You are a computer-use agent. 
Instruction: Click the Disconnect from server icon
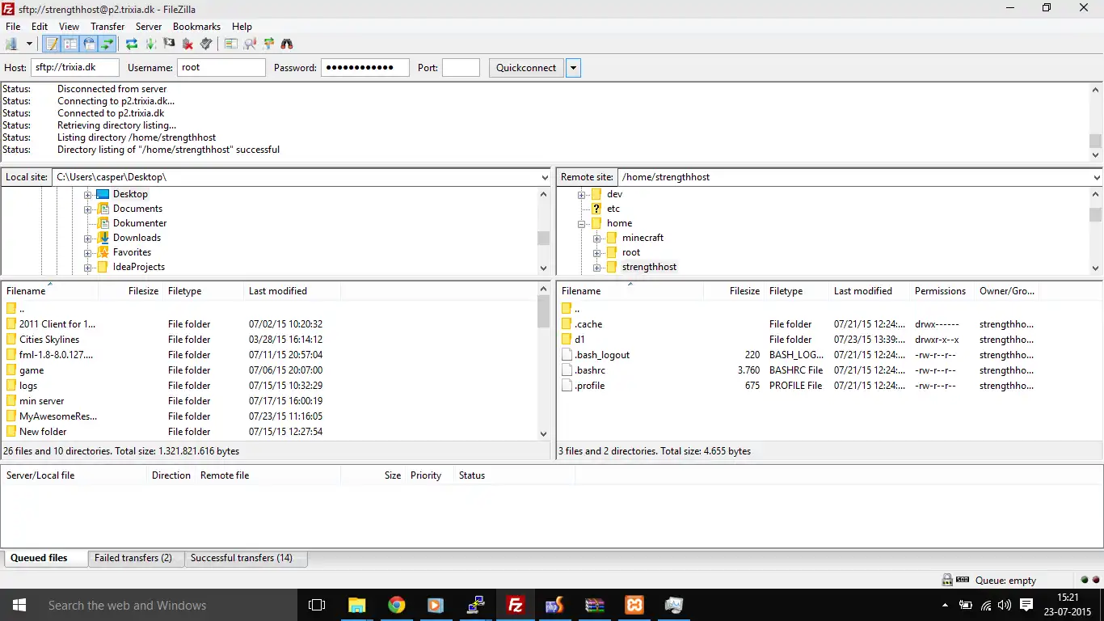tap(188, 44)
